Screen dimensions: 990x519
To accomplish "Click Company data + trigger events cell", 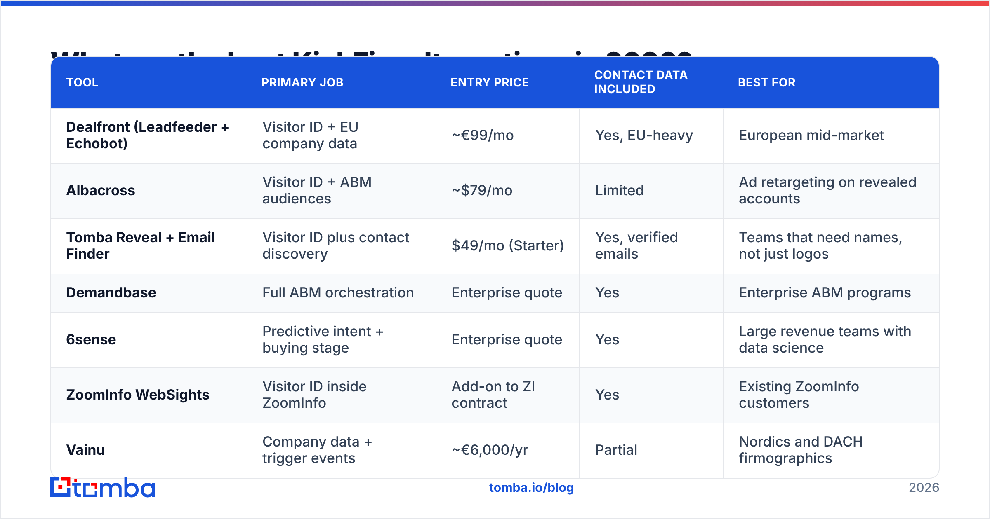I will click(x=342, y=450).
